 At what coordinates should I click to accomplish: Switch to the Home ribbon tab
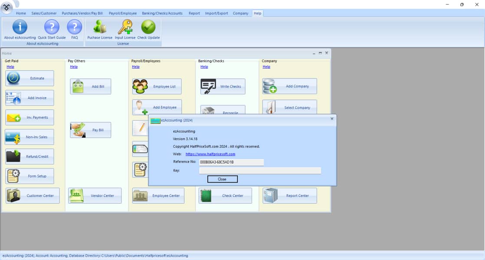(21, 13)
